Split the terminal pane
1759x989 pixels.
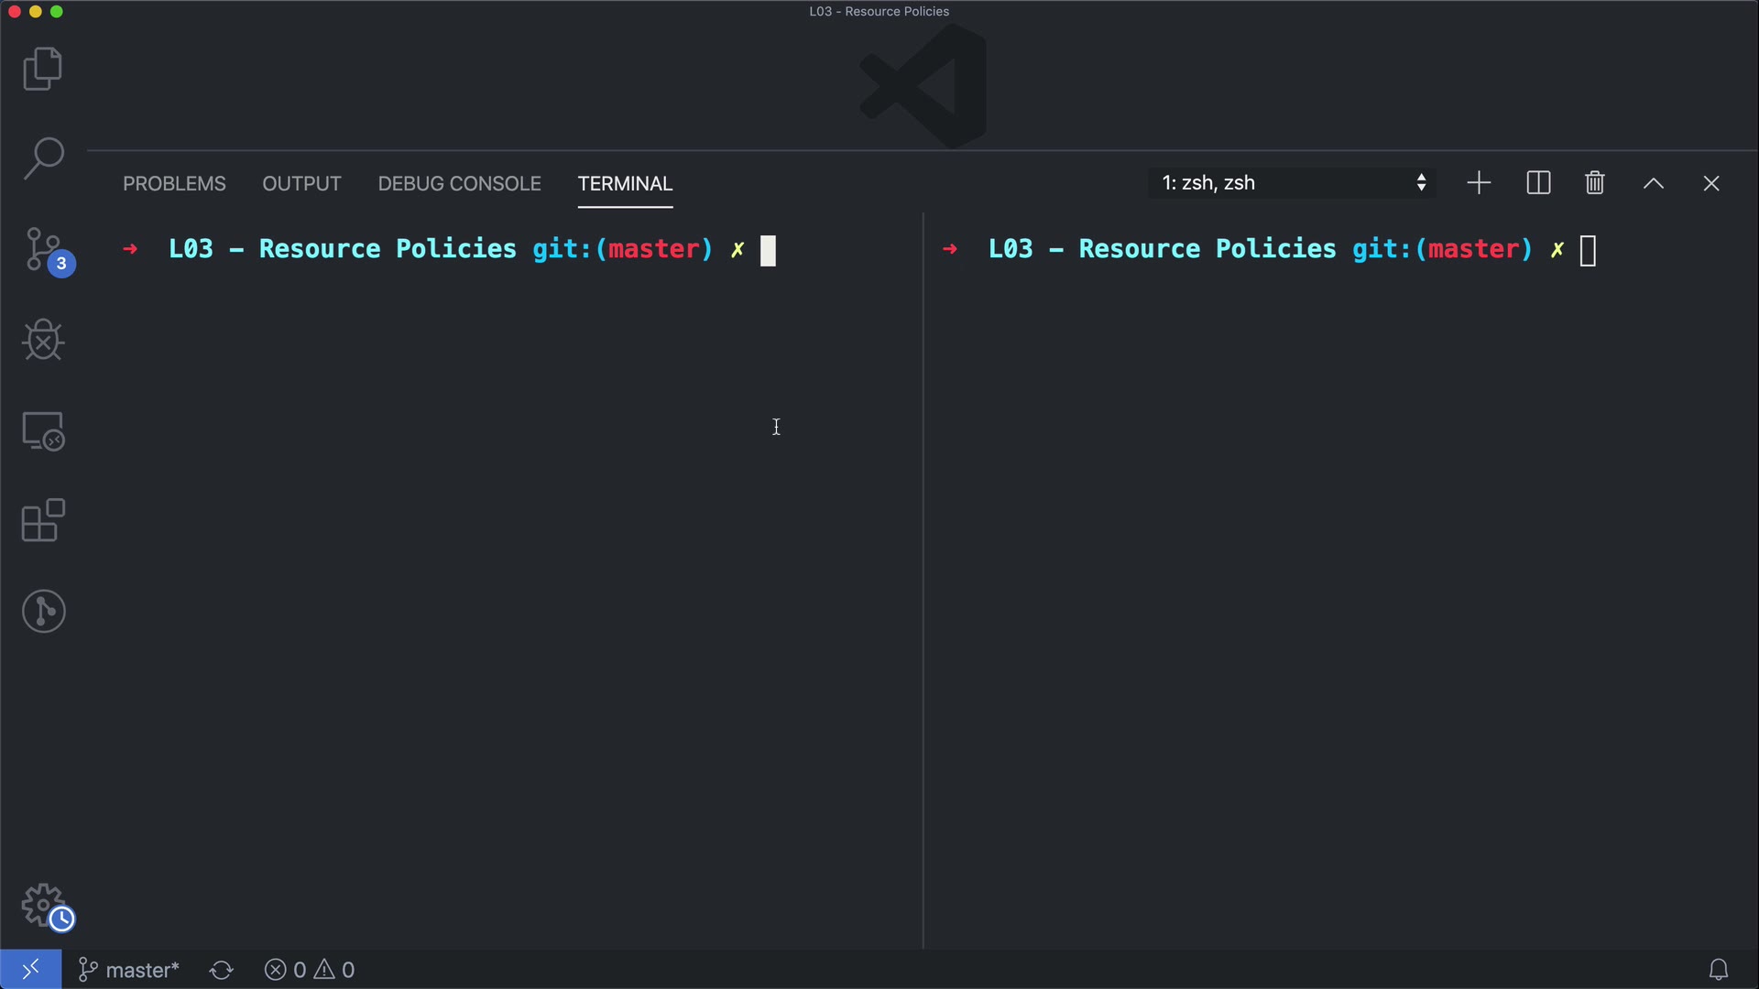coord(1538,183)
